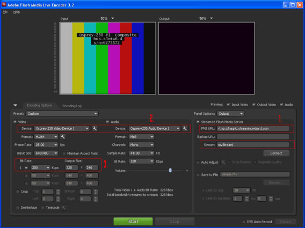Image resolution: width=305 pixels, height=228 pixels.
Task: Toggle the first bit rate stream checkbox
Action: point(26,167)
